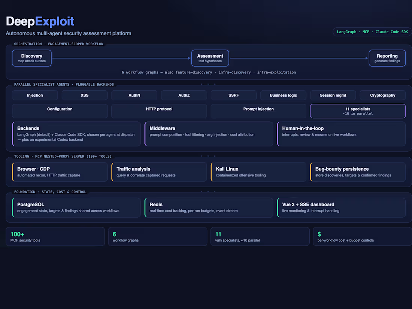Viewport: 412px width, 309px height.
Task: Select the Traffic analysis tooling card
Action: tap(159, 172)
